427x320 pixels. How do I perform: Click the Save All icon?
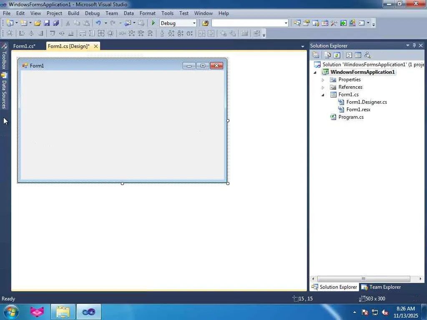[x=56, y=23]
